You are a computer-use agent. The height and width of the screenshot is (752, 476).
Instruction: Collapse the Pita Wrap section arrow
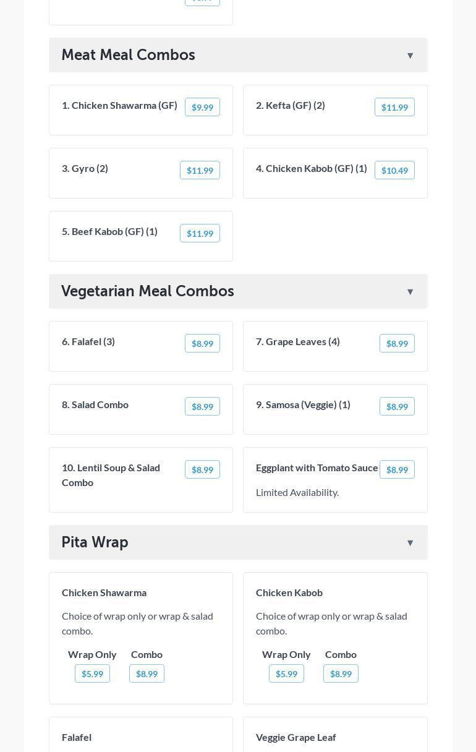pyautogui.click(x=410, y=543)
